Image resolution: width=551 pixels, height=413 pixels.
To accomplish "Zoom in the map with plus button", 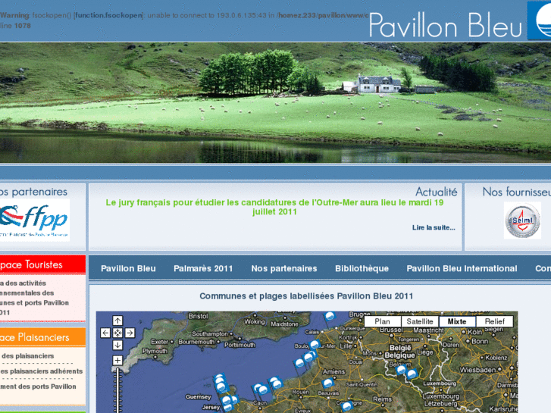I will [117, 360].
